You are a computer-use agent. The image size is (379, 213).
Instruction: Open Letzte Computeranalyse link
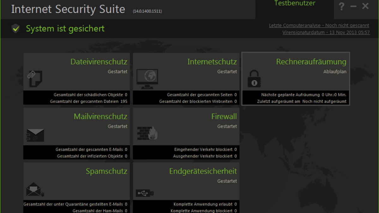[319, 25]
